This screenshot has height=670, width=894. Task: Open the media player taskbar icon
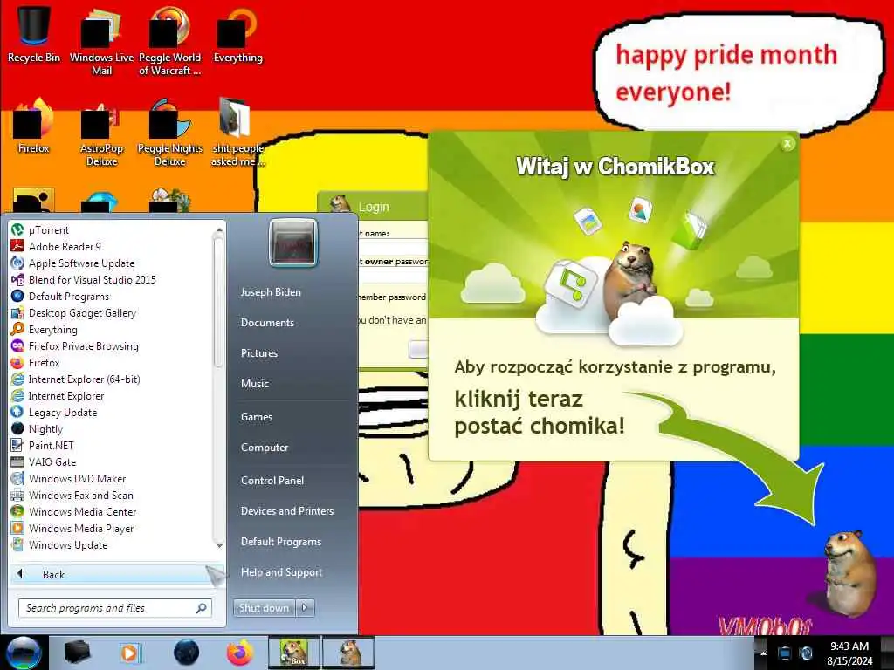click(131, 653)
